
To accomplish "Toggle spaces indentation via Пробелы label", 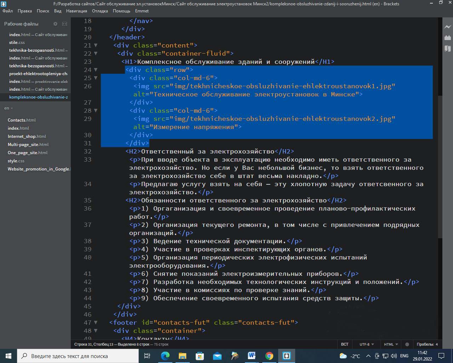I will tap(425, 344).
